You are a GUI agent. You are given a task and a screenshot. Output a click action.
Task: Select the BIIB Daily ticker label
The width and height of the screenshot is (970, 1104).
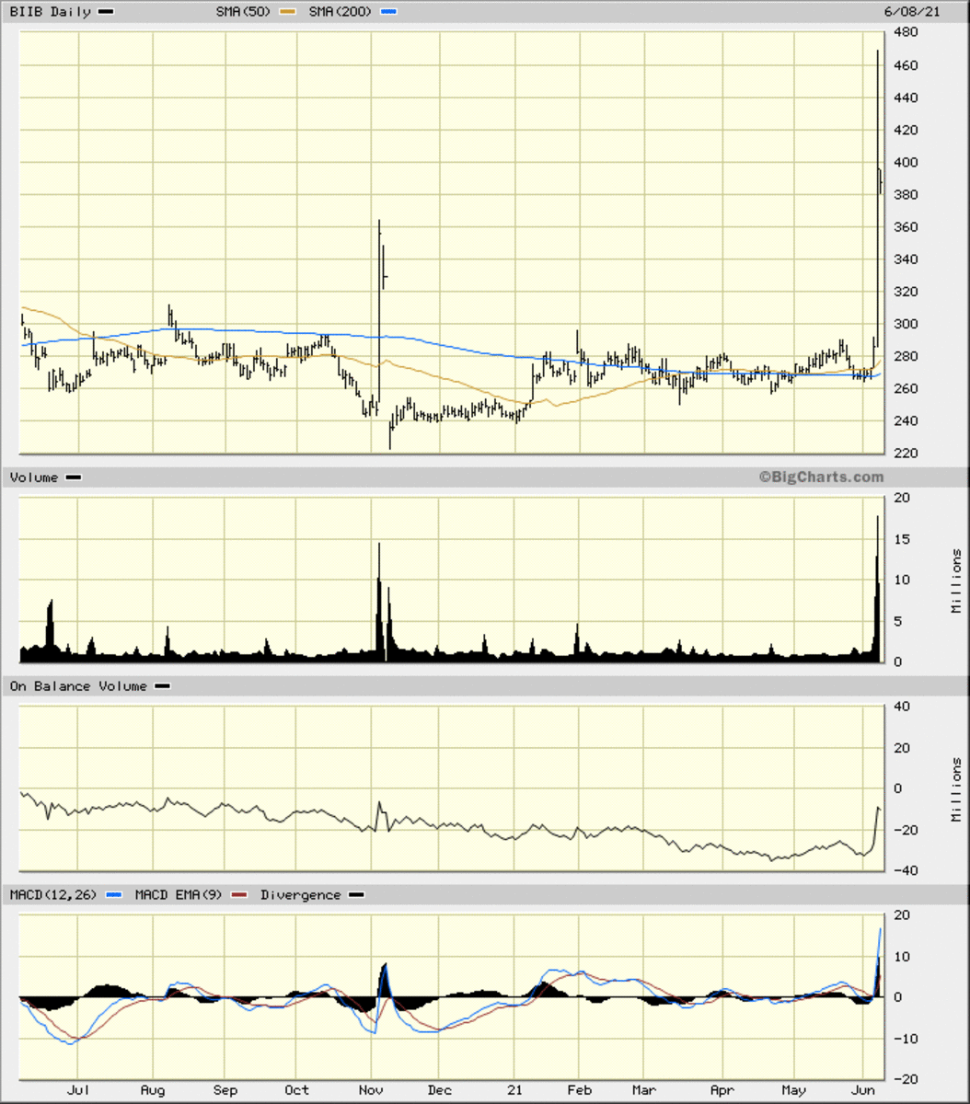[x=50, y=12]
